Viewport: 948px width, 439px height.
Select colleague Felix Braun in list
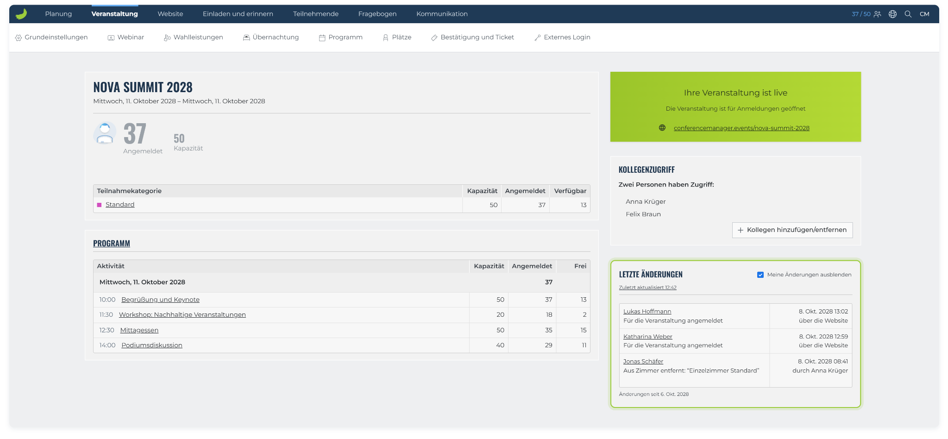tap(643, 214)
